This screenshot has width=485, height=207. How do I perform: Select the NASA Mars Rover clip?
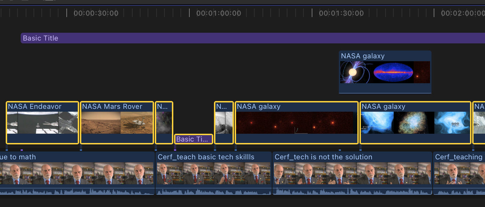117,123
